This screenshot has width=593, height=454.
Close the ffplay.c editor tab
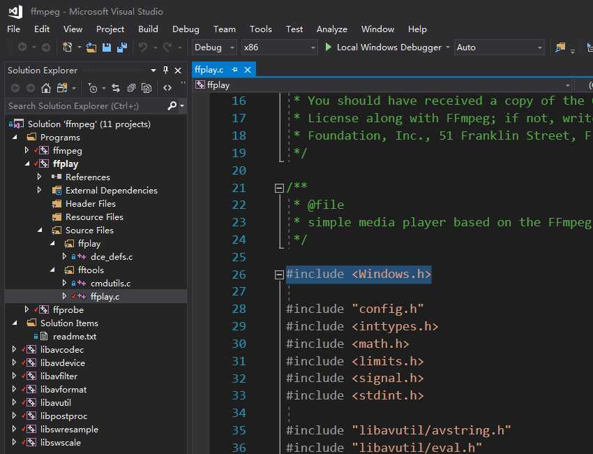pyautogui.click(x=248, y=70)
